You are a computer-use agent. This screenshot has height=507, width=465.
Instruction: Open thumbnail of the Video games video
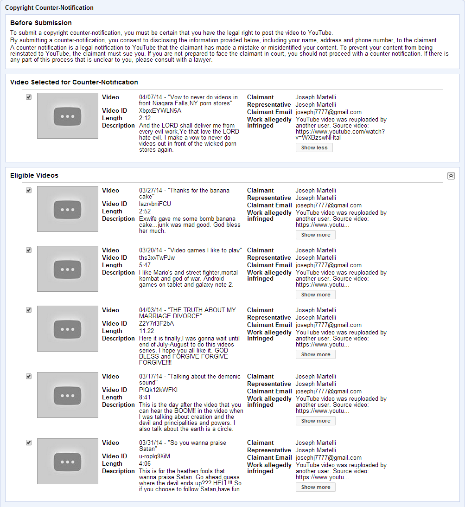coord(68,269)
